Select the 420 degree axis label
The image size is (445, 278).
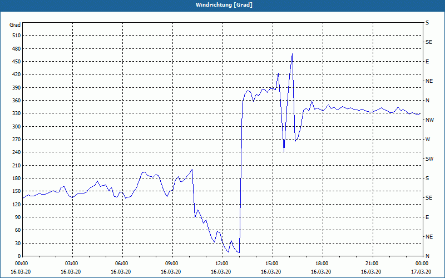[x=16, y=75]
